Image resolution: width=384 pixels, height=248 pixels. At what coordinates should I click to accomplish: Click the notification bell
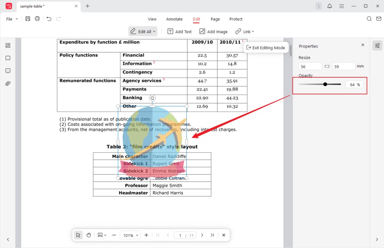330,6
